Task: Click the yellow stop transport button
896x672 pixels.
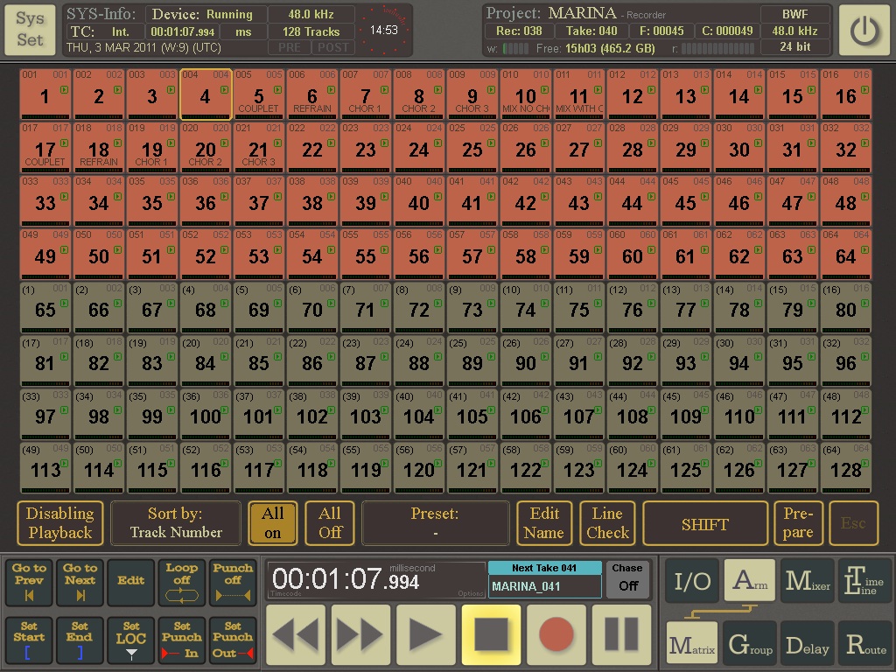Action: pyautogui.click(x=491, y=634)
